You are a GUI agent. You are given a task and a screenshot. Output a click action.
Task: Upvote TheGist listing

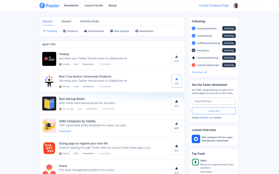(177, 59)
